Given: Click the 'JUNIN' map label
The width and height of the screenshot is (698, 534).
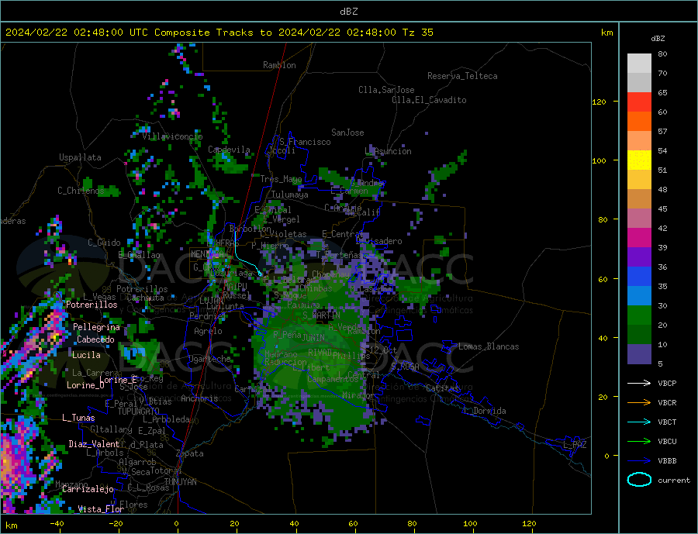Looking at the screenshot, I should pos(313,338).
